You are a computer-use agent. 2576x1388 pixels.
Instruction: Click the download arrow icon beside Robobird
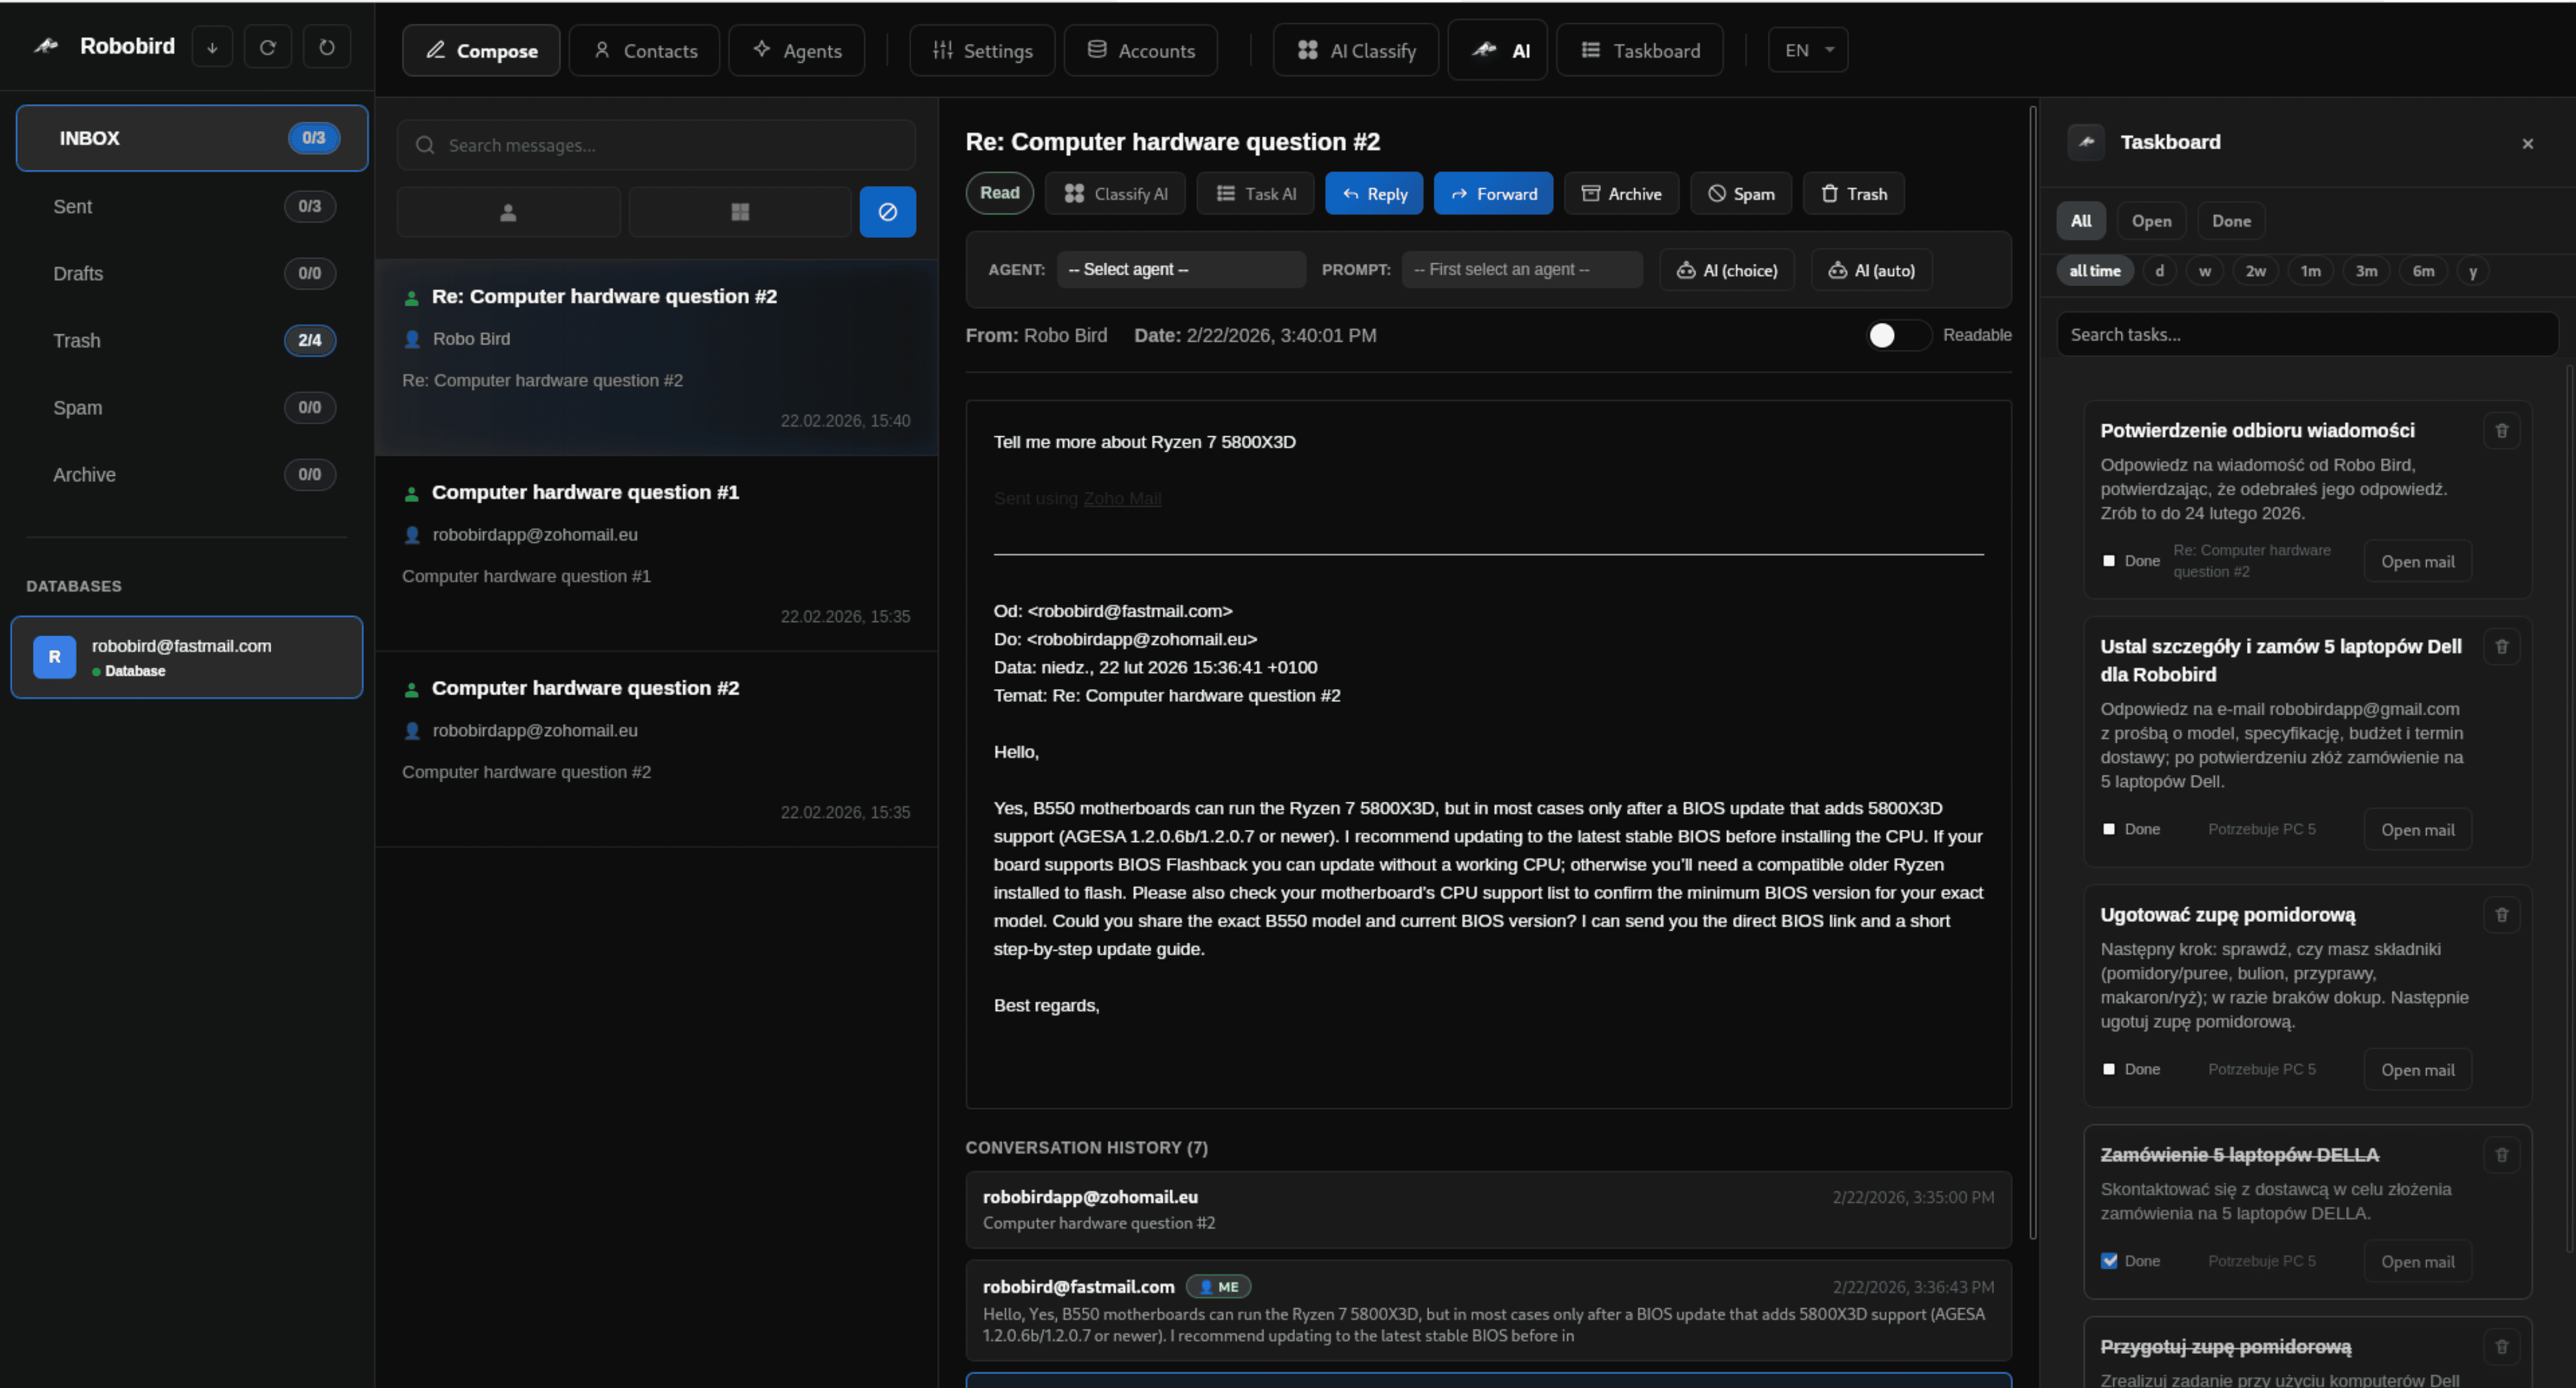pyautogui.click(x=212, y=47)
